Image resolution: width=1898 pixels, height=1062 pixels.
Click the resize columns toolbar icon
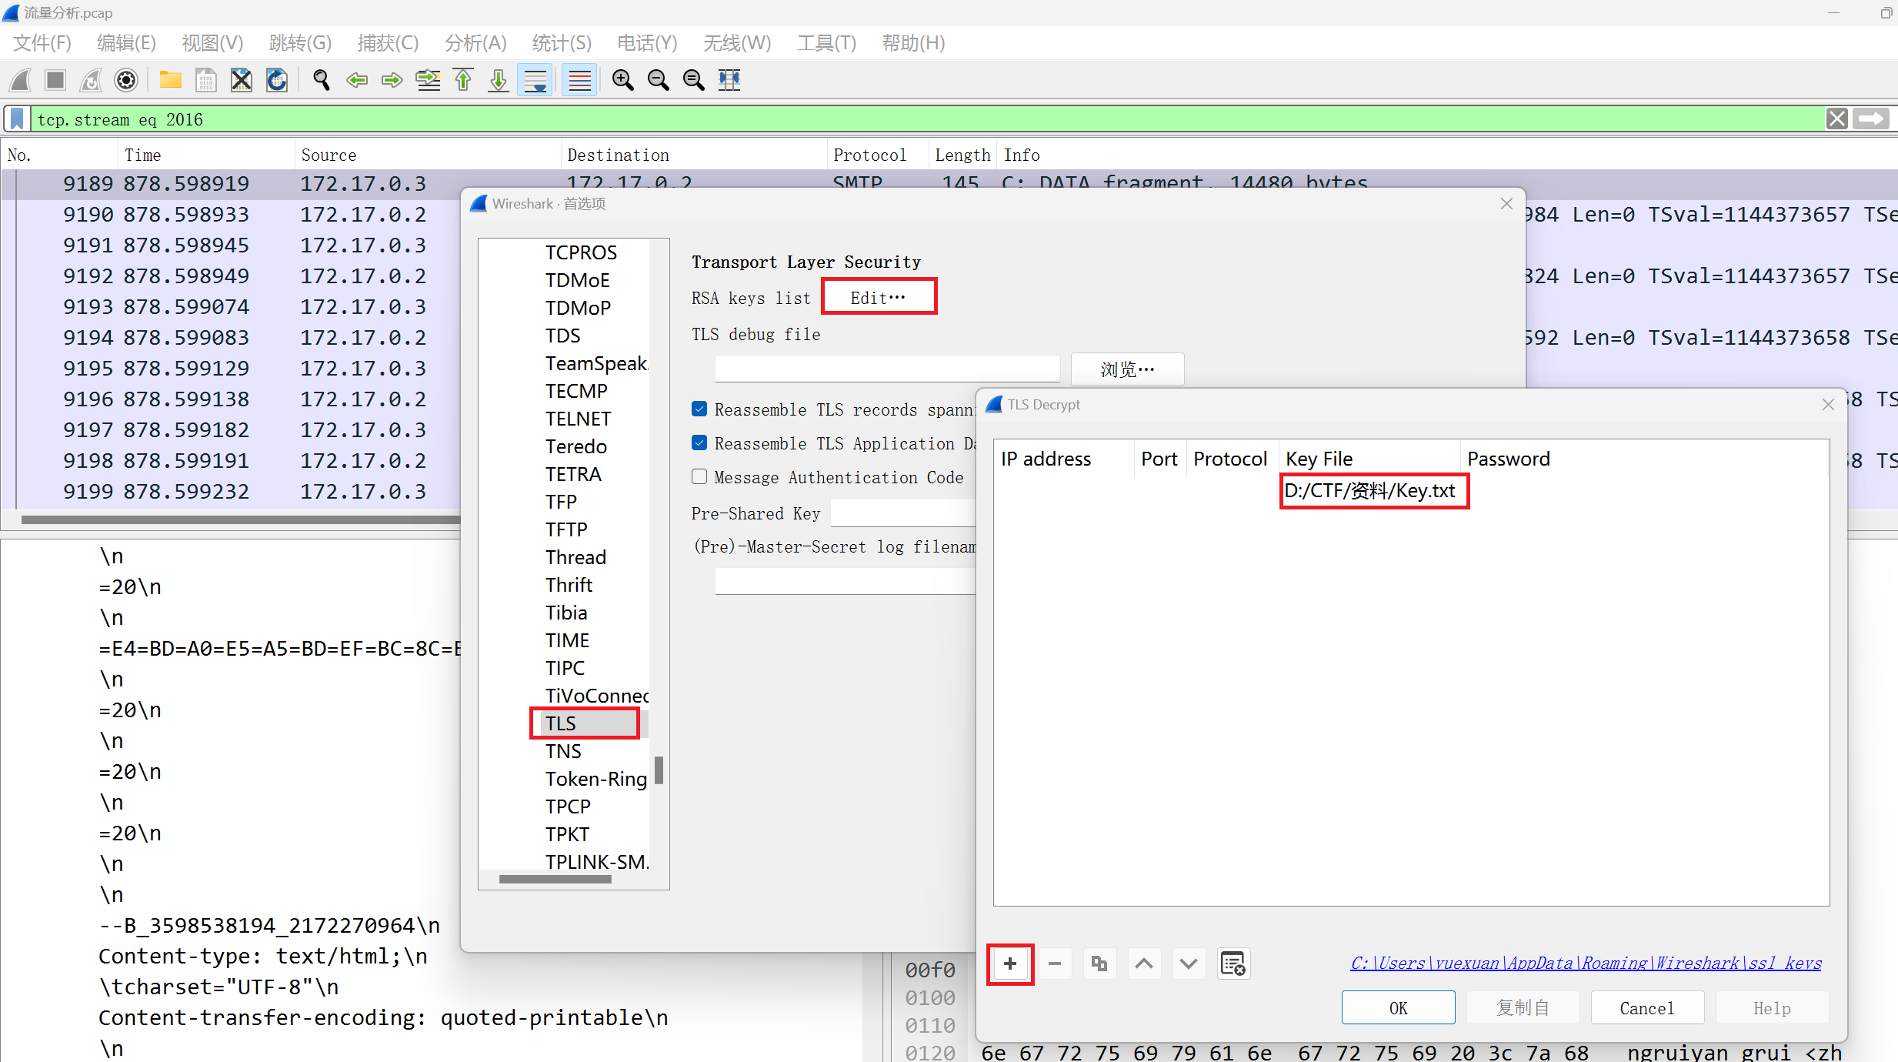click(729, 80)
